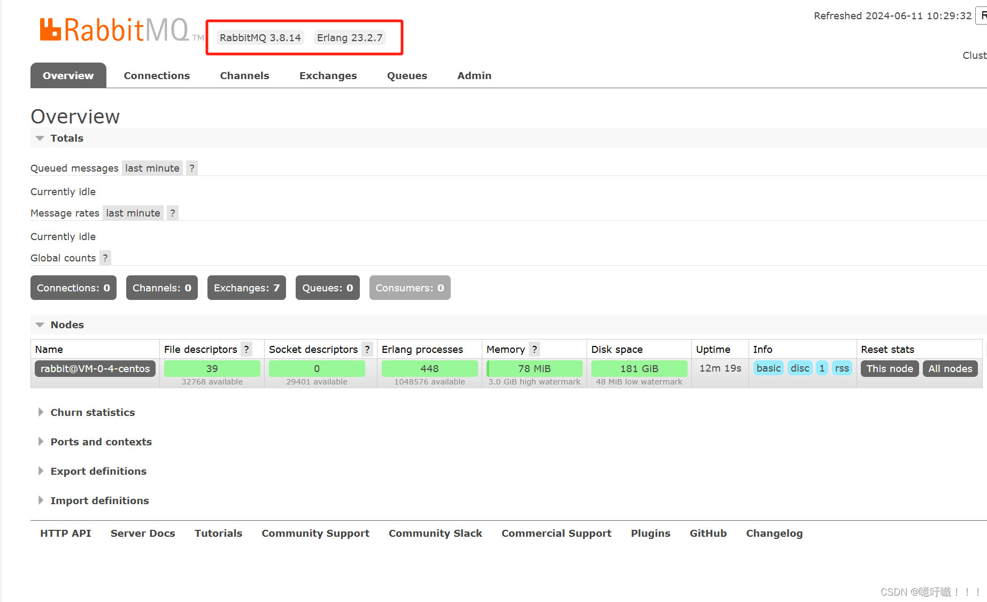Viewport: 987px width, 602px height.
Task: Open the Channels tab
Action: pyautogui.click(x=244, y=75)
